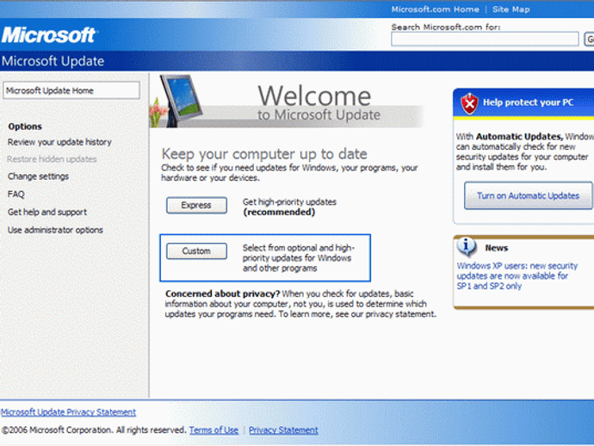Screen dimensions: 594x446
Task: Click the Concerned about privacy? text
Action: pos(222,294)
